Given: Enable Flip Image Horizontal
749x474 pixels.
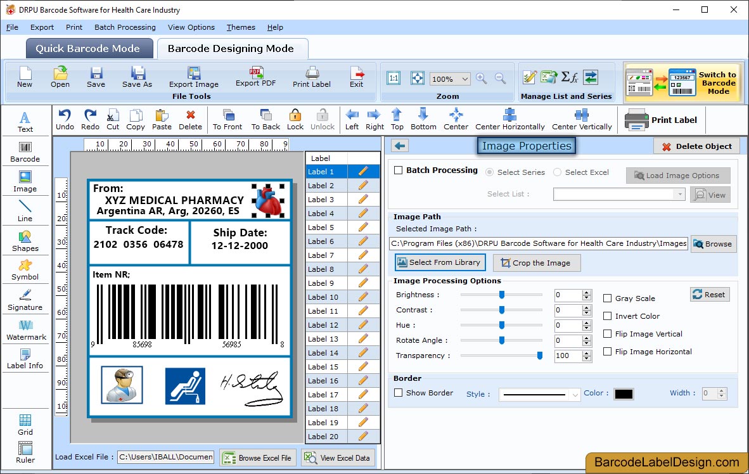Looking at the screenshot, I should coord(608,351).
